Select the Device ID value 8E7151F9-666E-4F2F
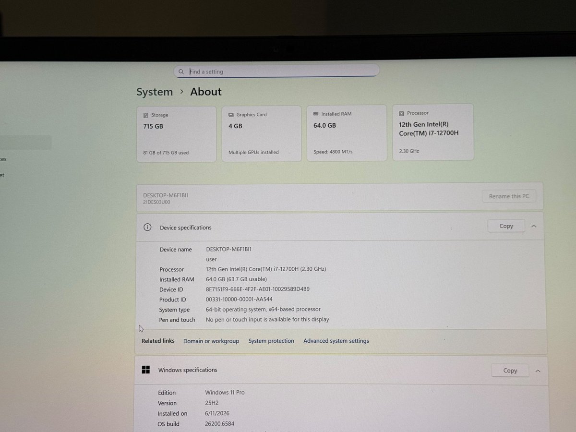The width and height of the screenshot is (576, 432). (x=258, y=289)
